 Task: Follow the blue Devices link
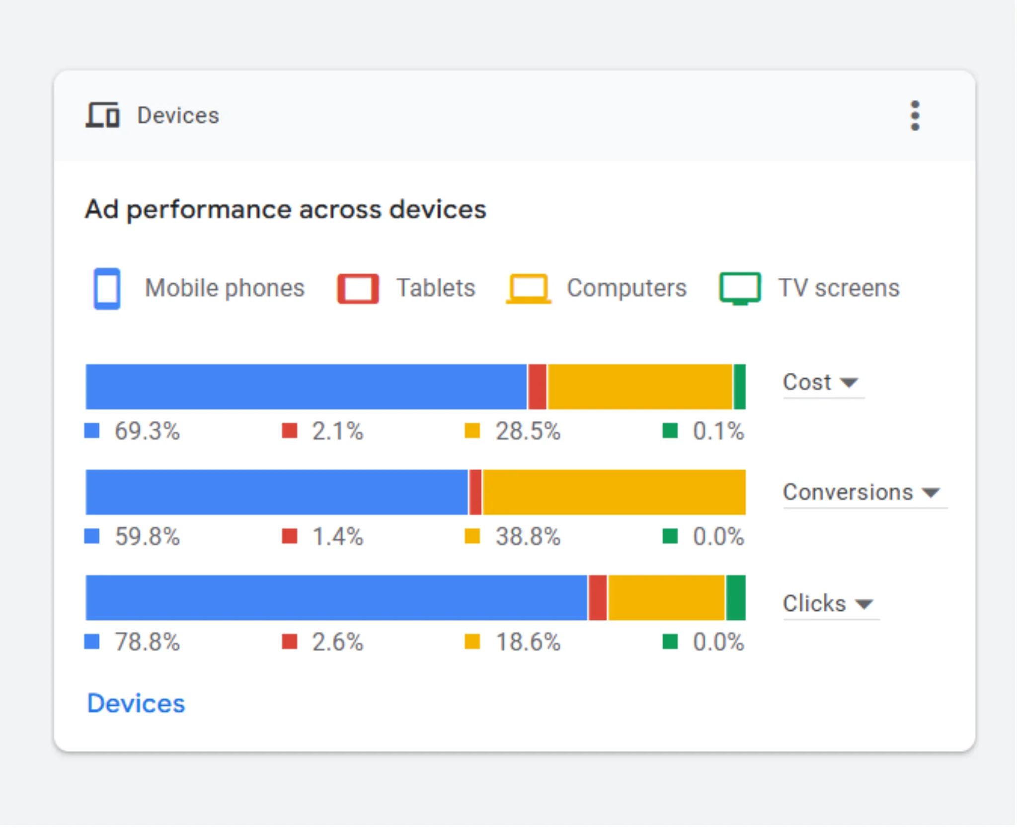(136, 703)
